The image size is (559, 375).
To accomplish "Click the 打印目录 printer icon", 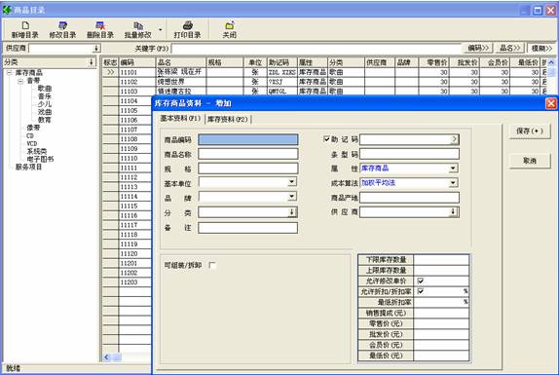I will point(188,25).
